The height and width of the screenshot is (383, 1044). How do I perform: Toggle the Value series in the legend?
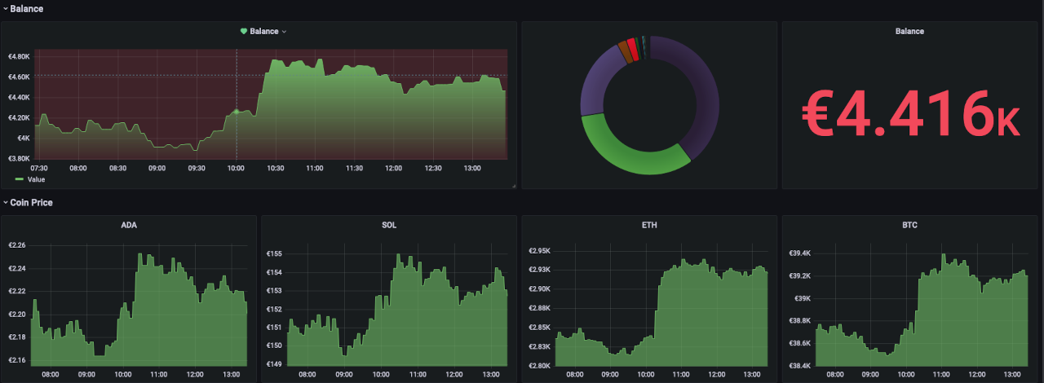pyautogui.click(x=36, y=179)
